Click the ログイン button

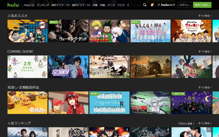click(184, 5)
